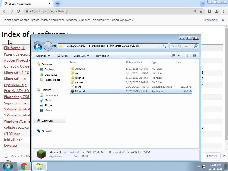Click the Minecraft grass block details-pane thumbnail
Screen dimensions: 228x171
(x=41, y=154)
